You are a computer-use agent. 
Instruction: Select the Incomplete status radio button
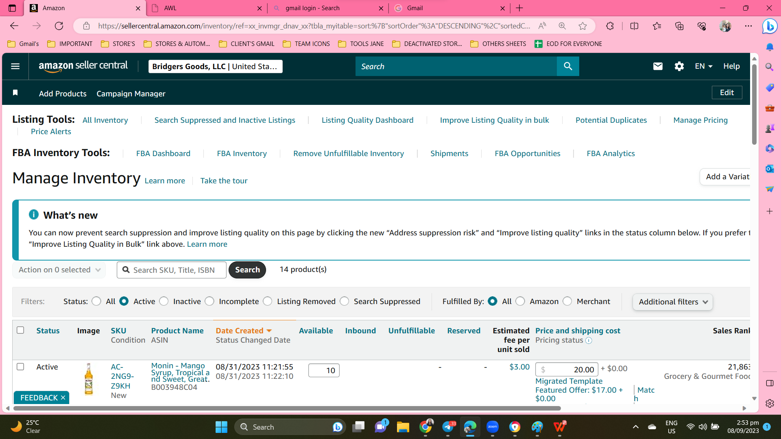click(209, 301)
